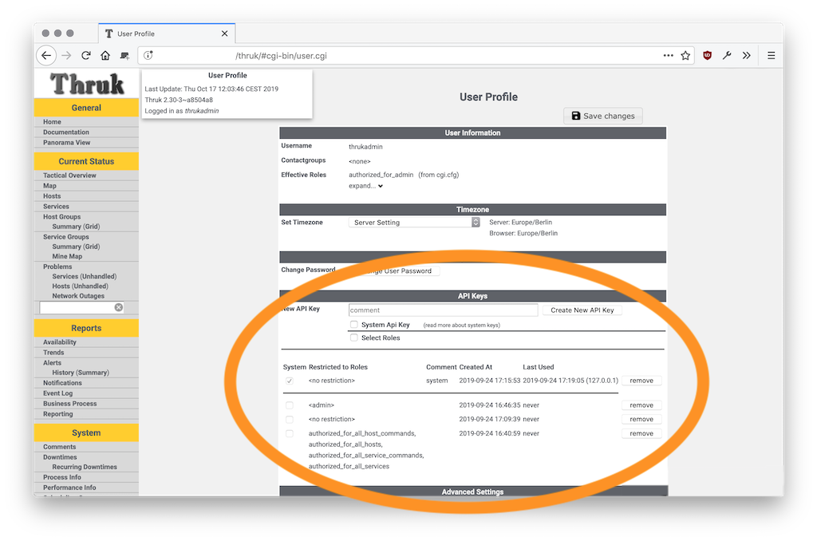The image size is (817, 541).
Task: Open Hosts (Unhandled) problems
Action: point(81,286)
